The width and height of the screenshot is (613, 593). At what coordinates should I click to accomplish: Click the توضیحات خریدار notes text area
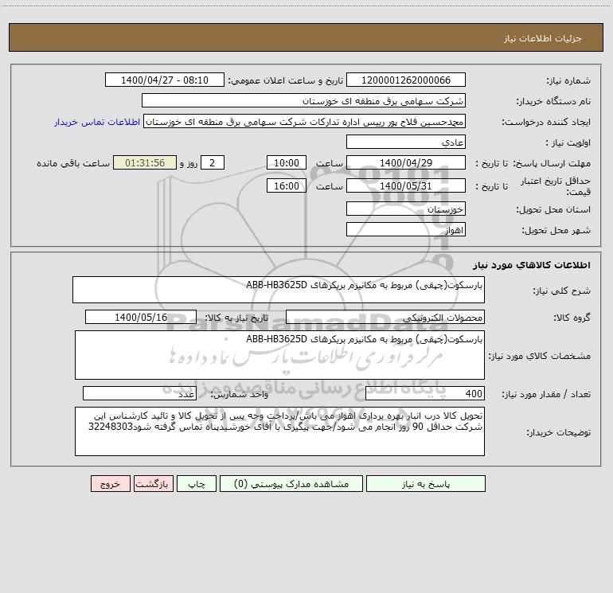coord(279,431)
